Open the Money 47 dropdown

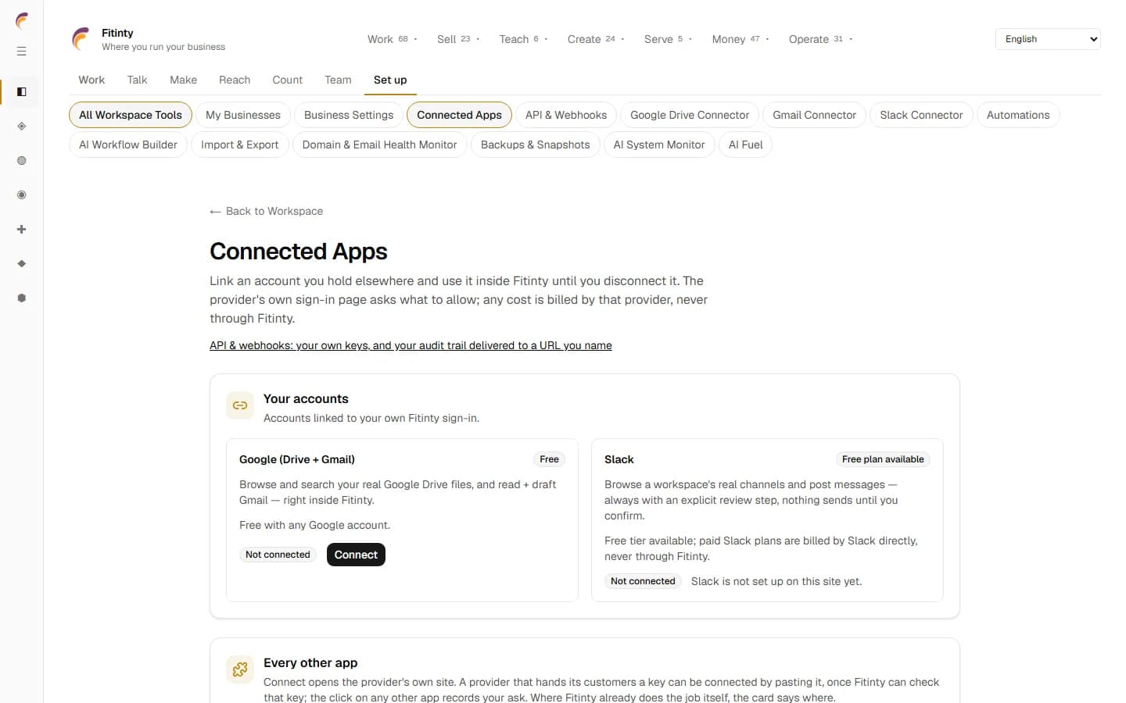[741, 39]
